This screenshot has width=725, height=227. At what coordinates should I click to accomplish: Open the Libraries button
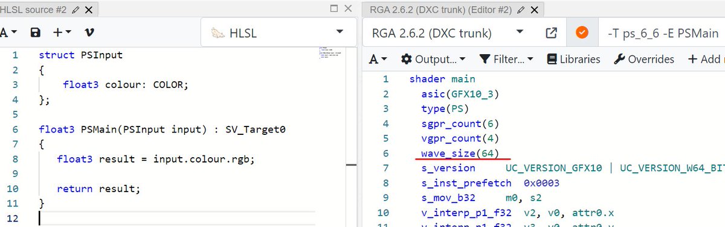(x=573, y=59)
